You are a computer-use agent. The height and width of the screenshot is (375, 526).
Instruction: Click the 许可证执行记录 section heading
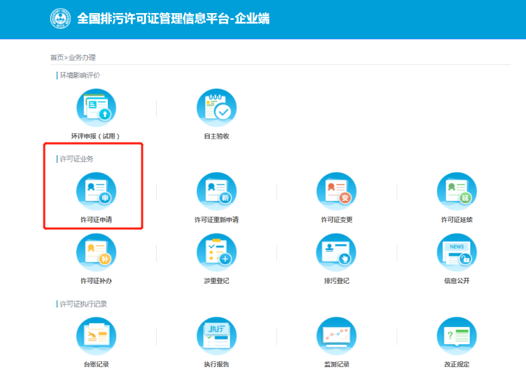point(83,304)
